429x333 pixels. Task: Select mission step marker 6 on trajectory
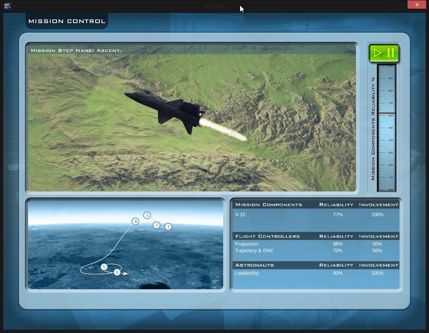click(117, 272)
